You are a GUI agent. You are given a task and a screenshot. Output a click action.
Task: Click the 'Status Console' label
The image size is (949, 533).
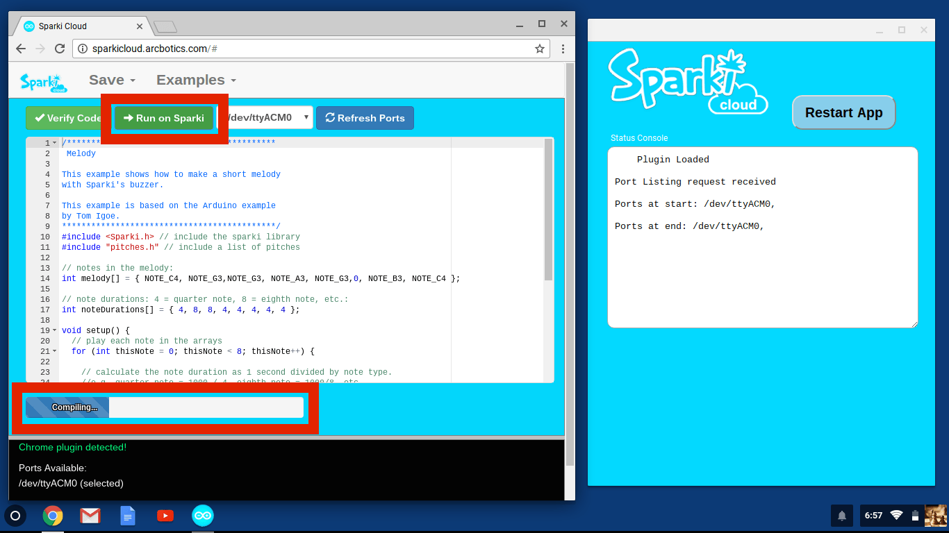pos(639,138)
